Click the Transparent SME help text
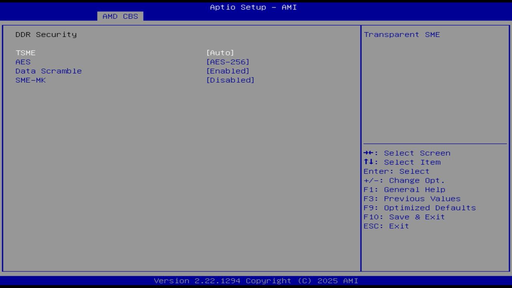 (x=402, y=34)
